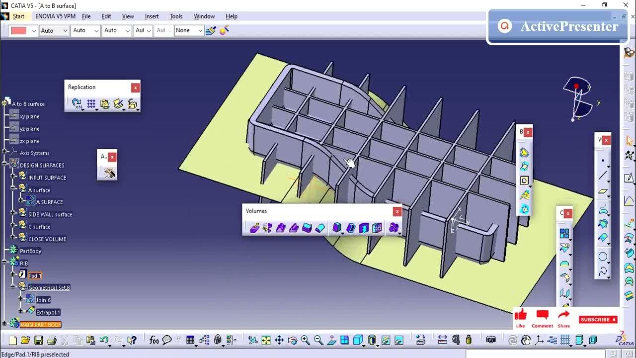Screen dimensions: 636x358
Task: Open the Design Table icon
Action: (x=190, y=340)
